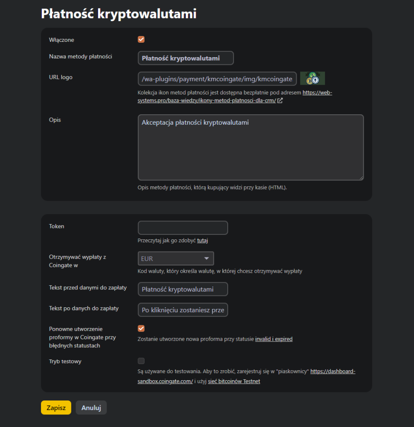Click the 'sieć bitcoinów Testnet' link
Image resolution: width=414 pixels, height=427 pixels.
[x=234, y=381]
